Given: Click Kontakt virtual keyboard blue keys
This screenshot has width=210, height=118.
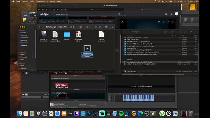Looking at the screenshot, I should [x=138, y=98].
